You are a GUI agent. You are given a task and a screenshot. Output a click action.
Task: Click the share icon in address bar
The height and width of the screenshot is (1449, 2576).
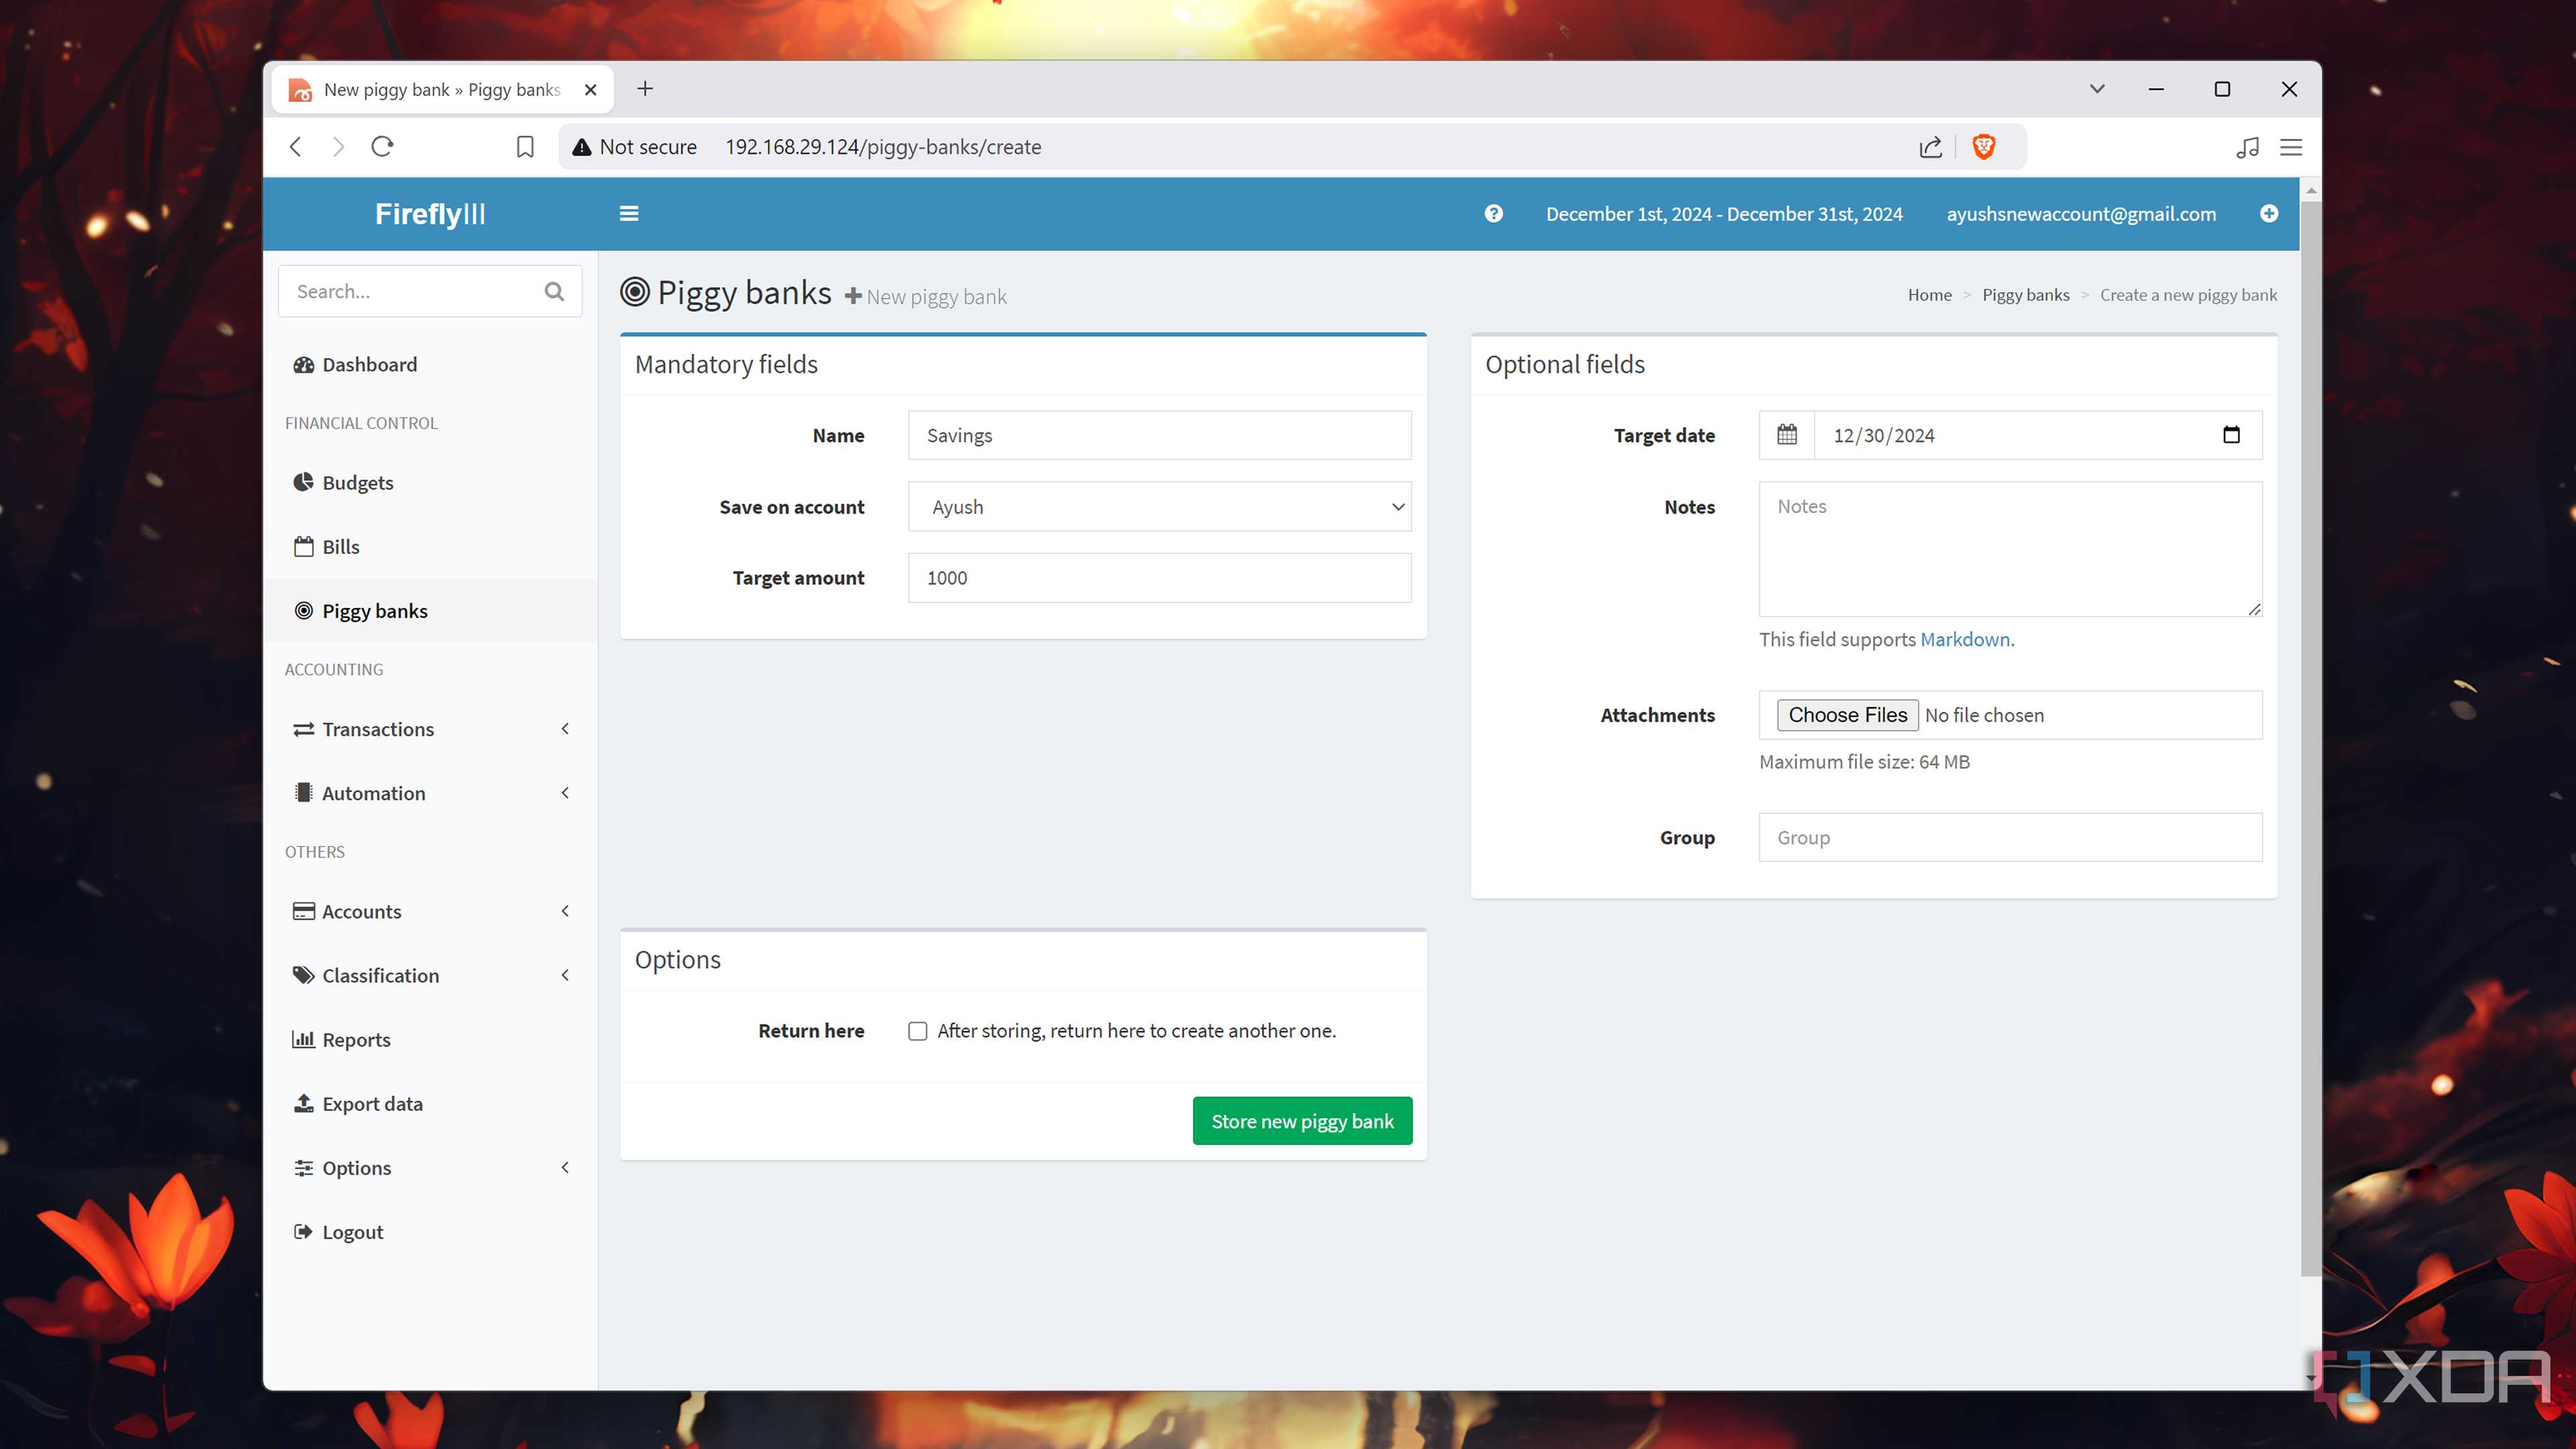pyautogui.click(x=1931, y=147)
